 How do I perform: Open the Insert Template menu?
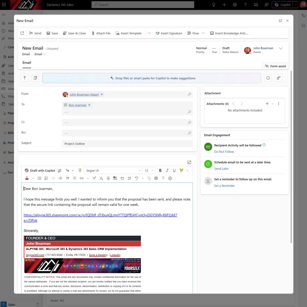pos(129,33)
